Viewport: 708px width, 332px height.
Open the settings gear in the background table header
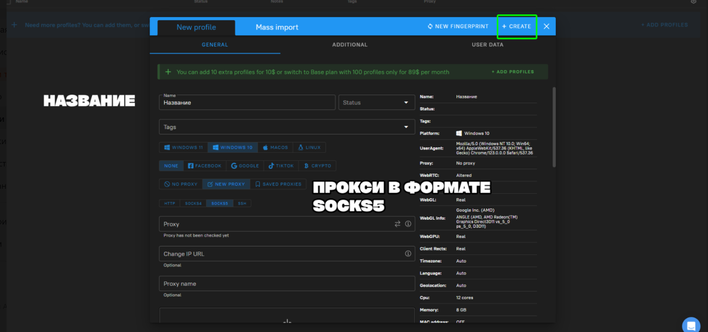click(694, 2)
